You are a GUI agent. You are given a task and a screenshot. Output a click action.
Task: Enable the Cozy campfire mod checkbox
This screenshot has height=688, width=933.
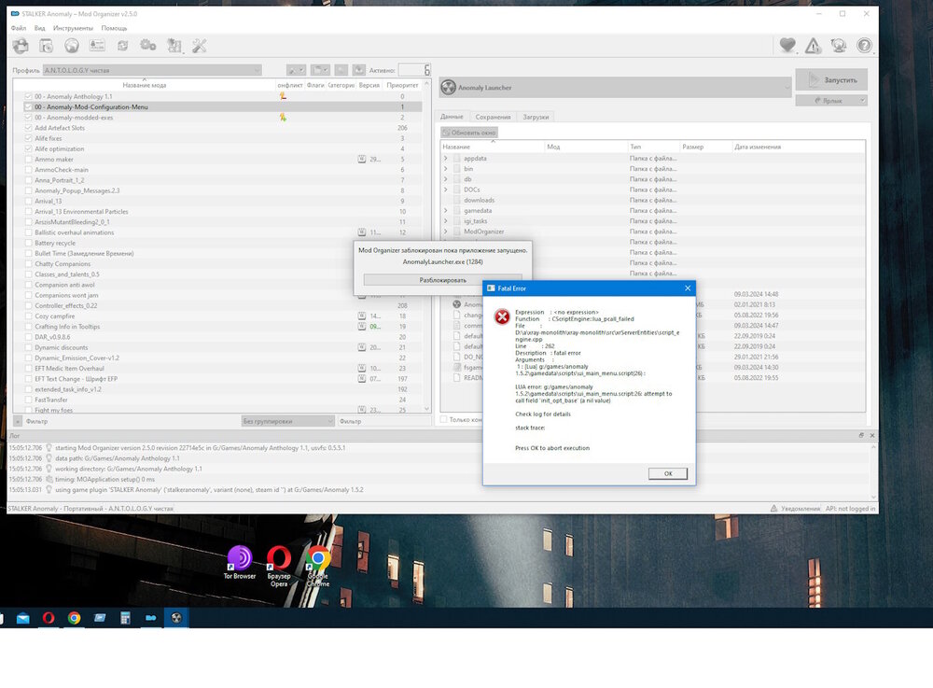[28, 316]
